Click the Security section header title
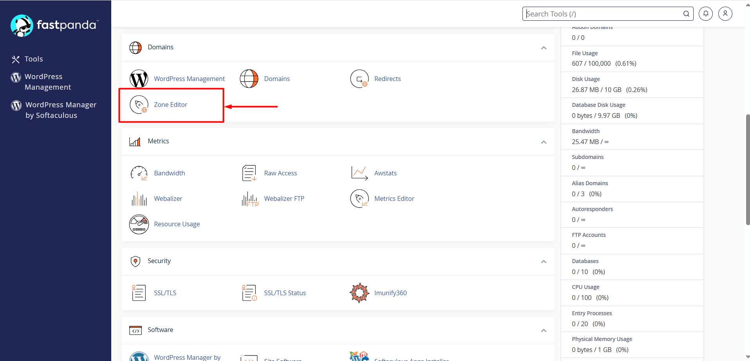Screen dimensions: 750x361 159,261
